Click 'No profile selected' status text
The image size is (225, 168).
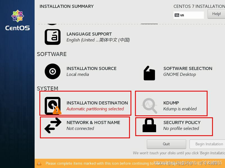coord(181,129)
